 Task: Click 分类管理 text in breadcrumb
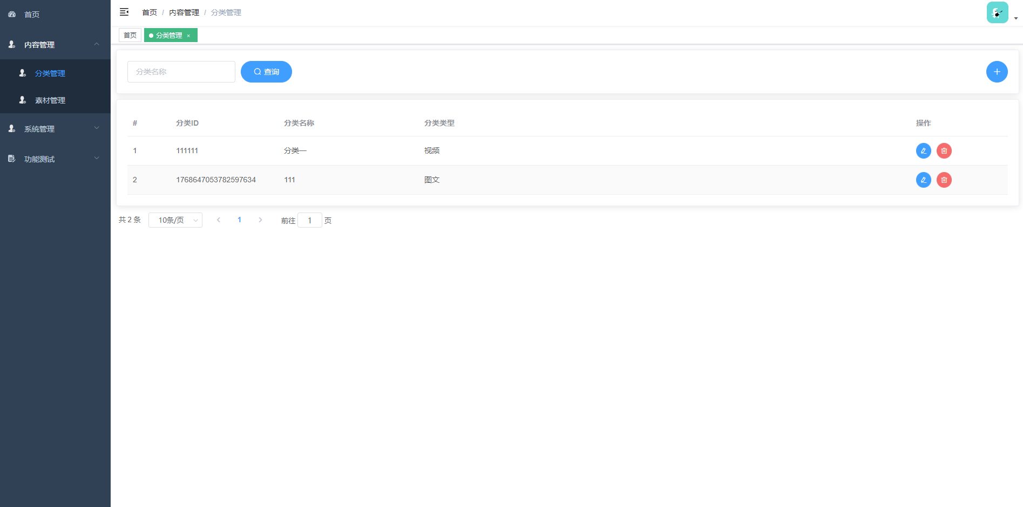click(226, 12)
